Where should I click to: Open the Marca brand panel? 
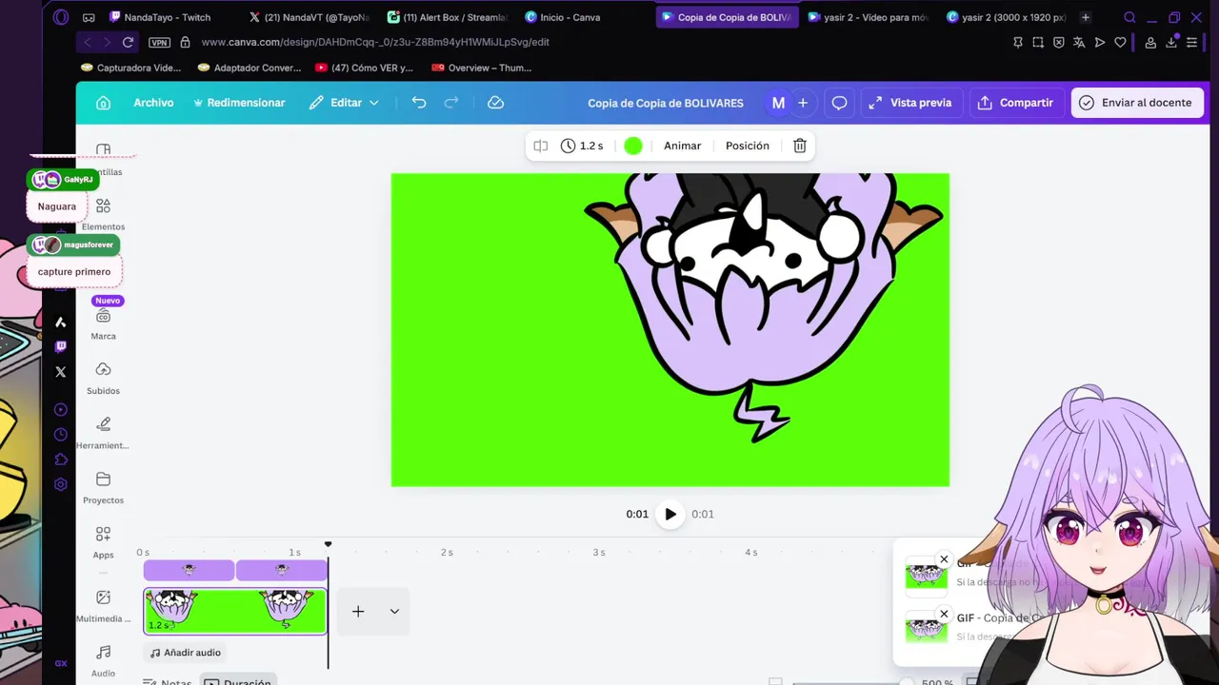click(x=103, y=323)
